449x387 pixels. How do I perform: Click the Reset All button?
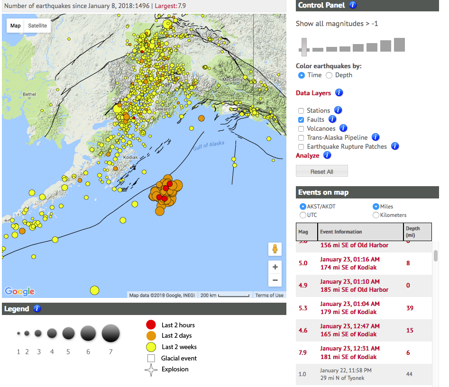click(x=322, y=171)
